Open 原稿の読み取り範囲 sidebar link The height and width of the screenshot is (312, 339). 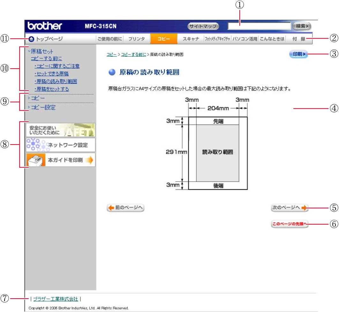pyautogui.click(x=56, y=81)
